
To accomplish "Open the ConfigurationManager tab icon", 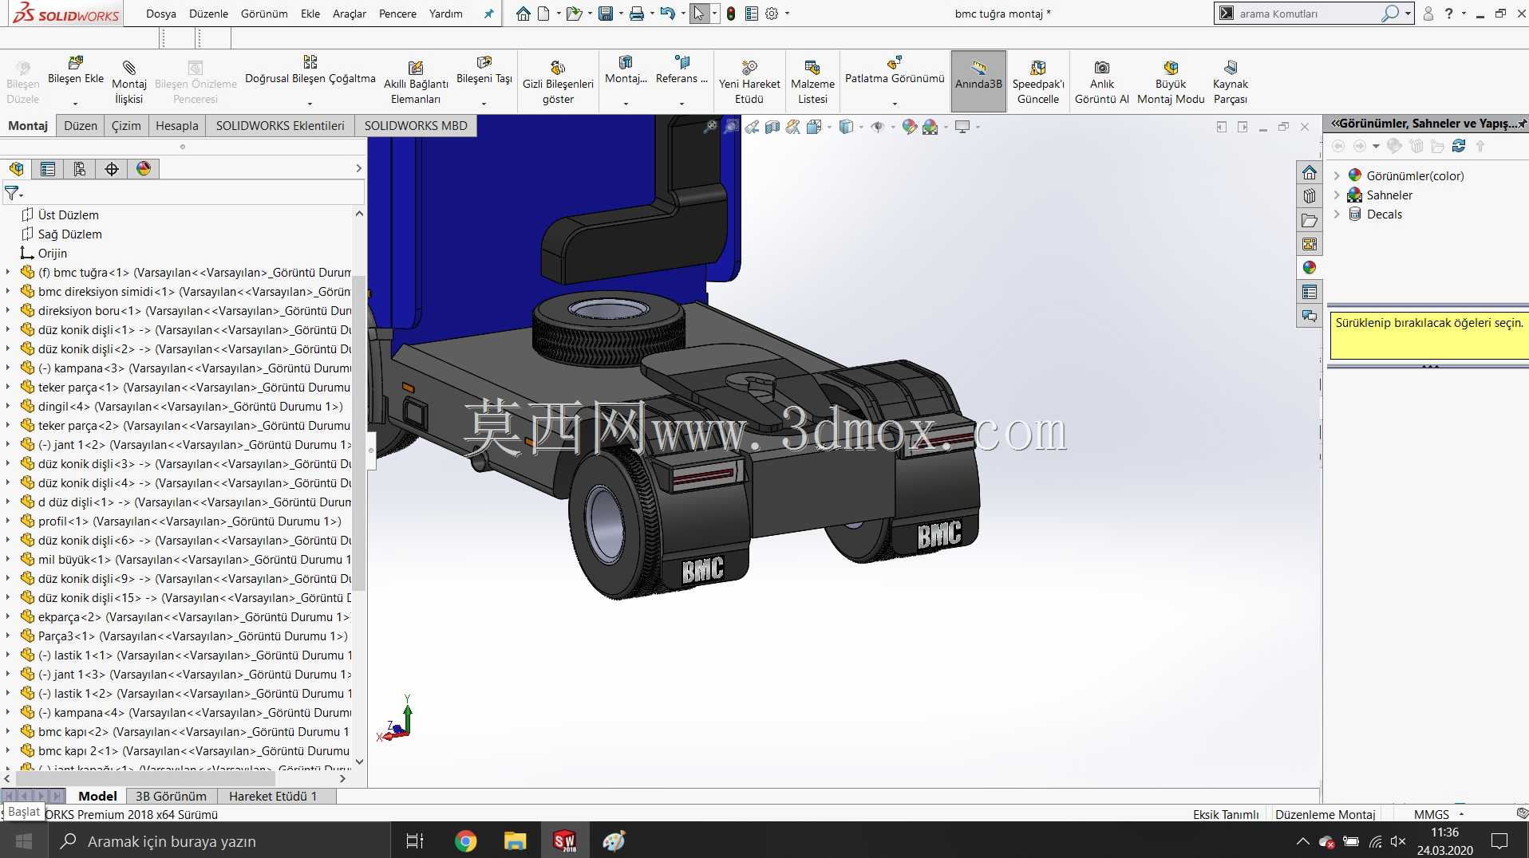I will coord(80,169).
